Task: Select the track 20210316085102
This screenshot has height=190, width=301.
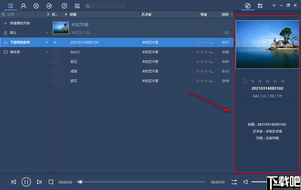Action: (142, 42)
